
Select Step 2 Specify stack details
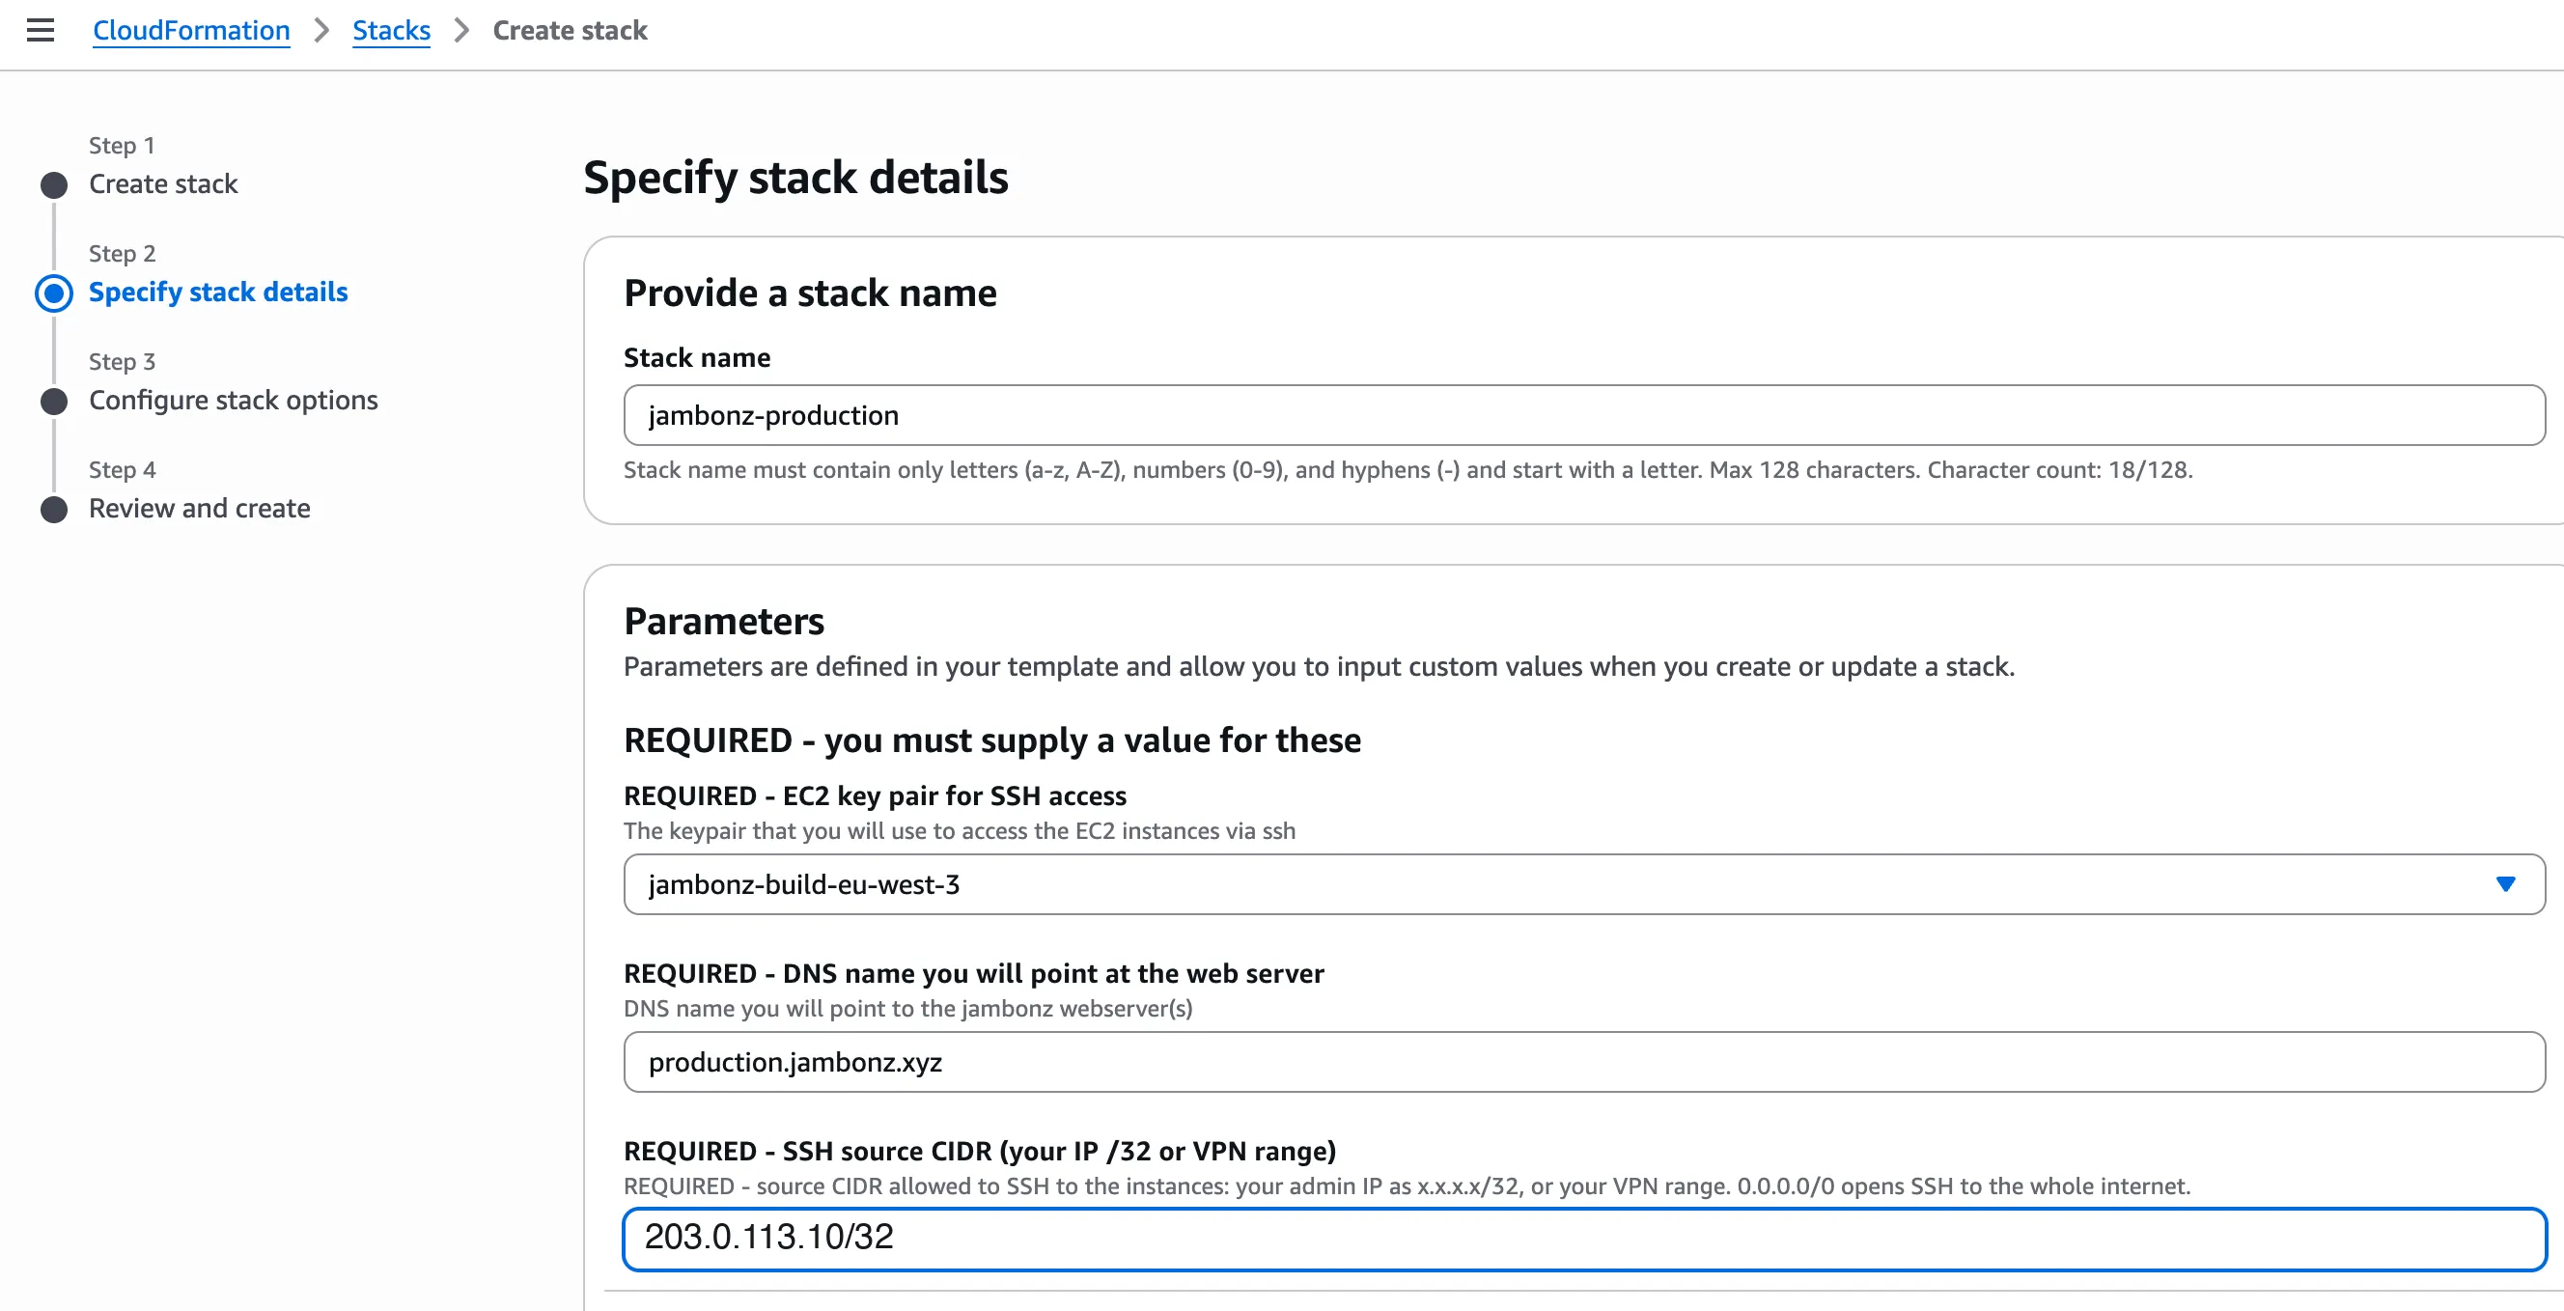click(x=218, y=292)
